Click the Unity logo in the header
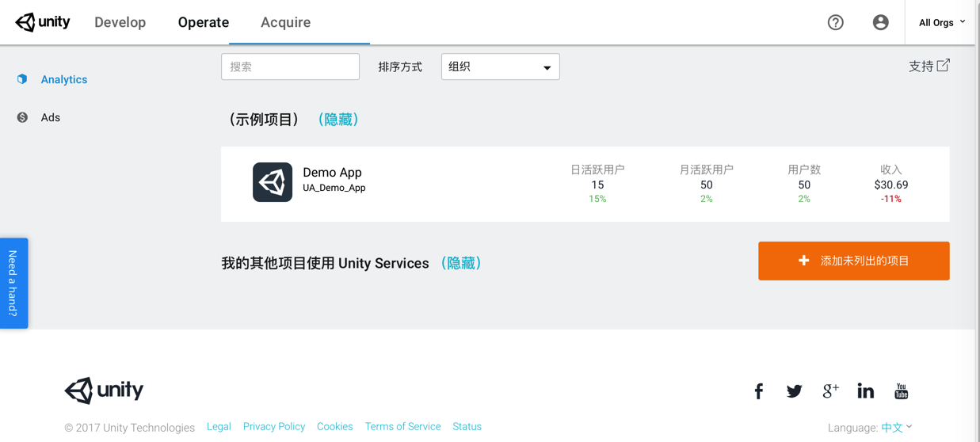The width and height of the screenshot is (980, 442). 43,22
